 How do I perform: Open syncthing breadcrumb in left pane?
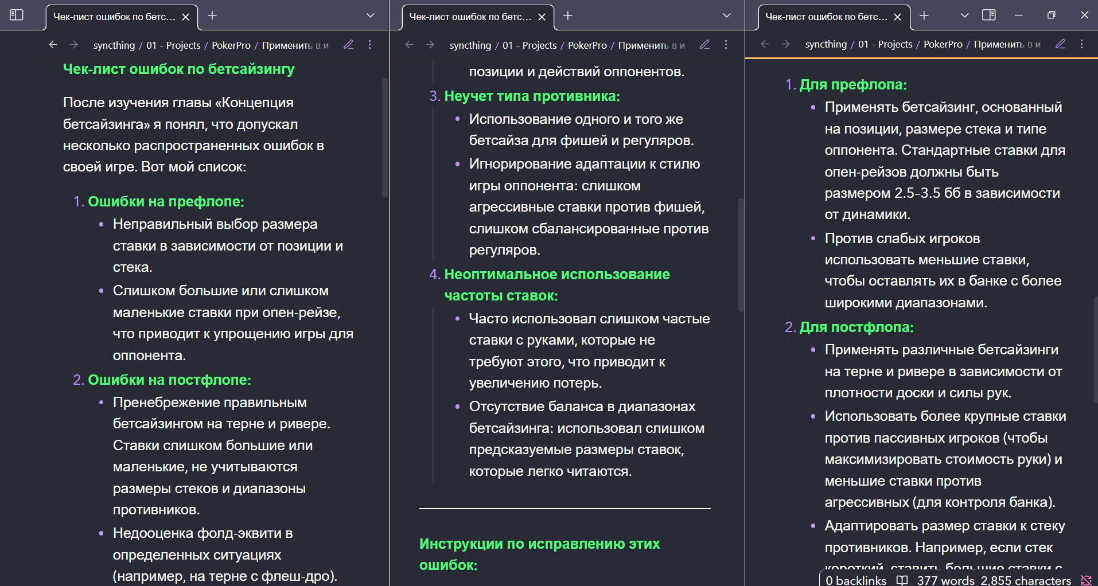click(114, 45)
